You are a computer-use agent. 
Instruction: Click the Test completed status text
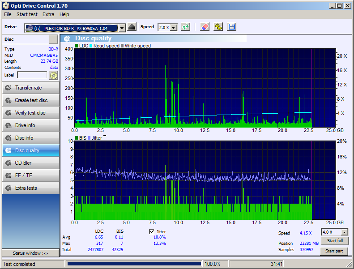[19, 264]
